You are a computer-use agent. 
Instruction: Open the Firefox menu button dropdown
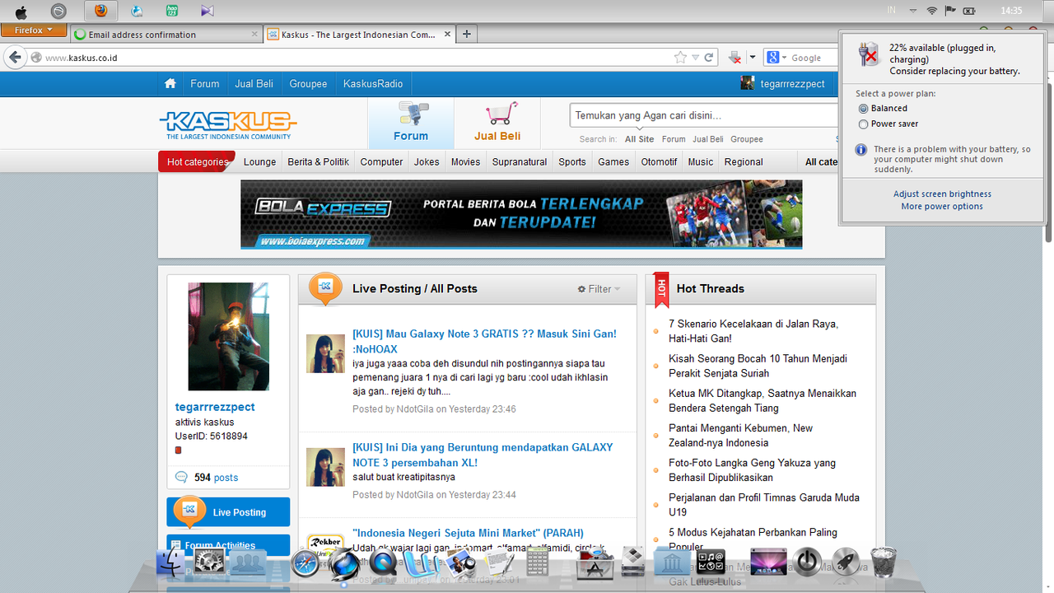tap(33, 30)
